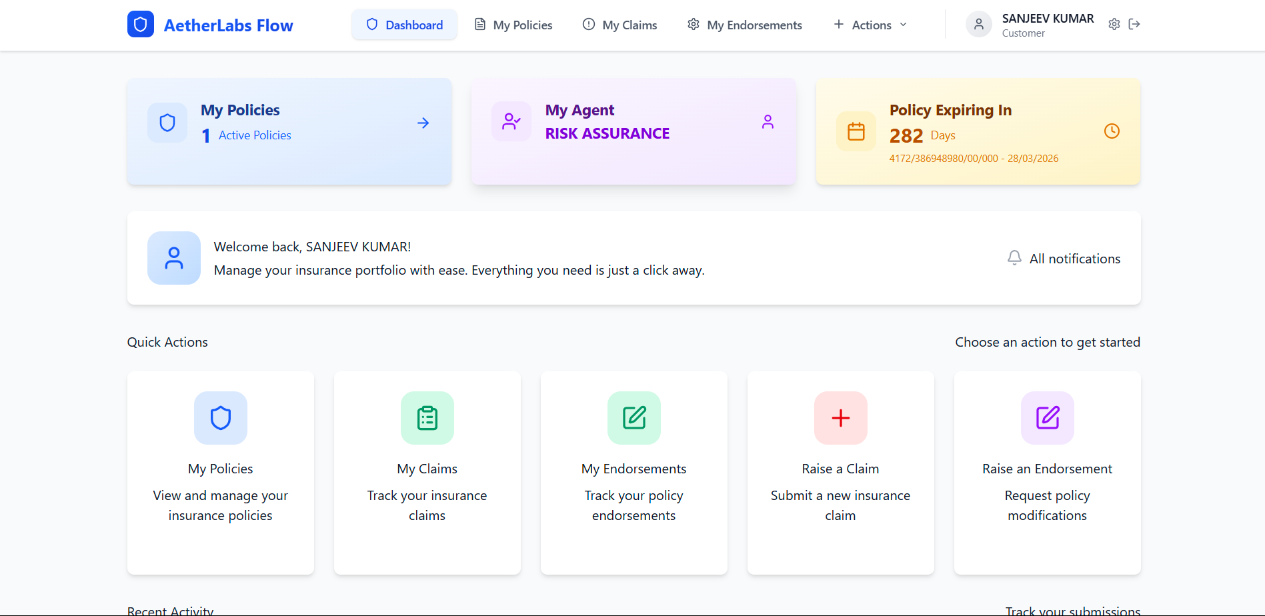Click the notification bell icon
The image size is (1265, 616).
pos(1014,258)
